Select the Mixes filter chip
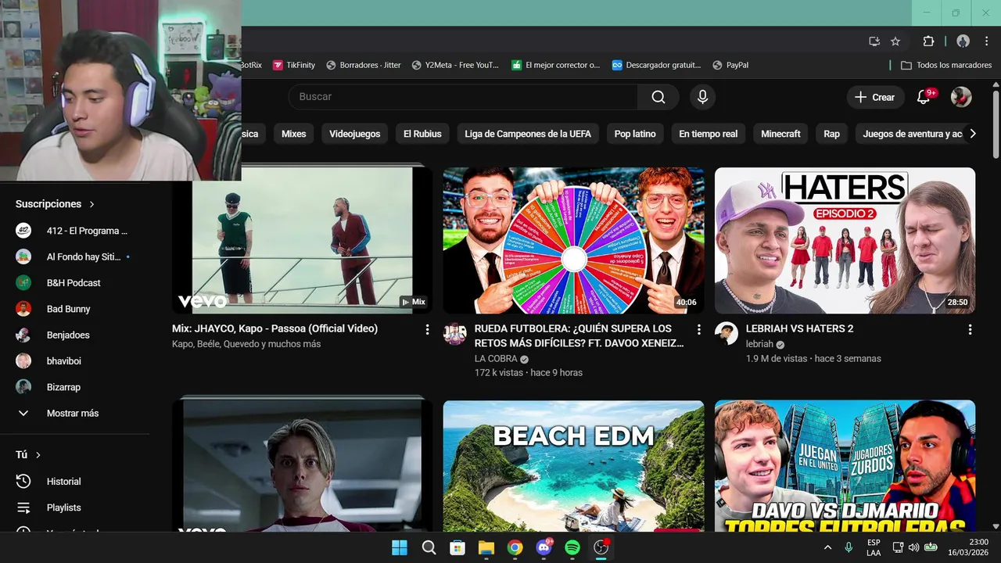The width and height of the screenshot is (1001, 563). pos(294,134)
